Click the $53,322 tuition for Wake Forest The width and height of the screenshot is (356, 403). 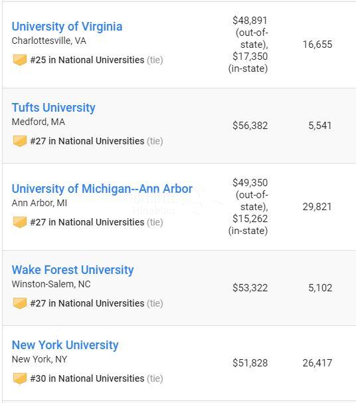250,287
